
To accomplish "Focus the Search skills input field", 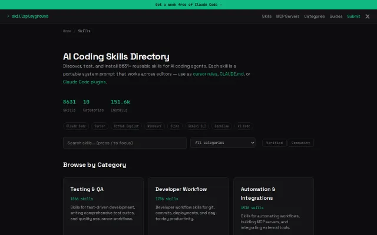I will click(125, 143).
